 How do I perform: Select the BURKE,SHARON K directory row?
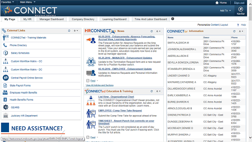click(206, 102)
